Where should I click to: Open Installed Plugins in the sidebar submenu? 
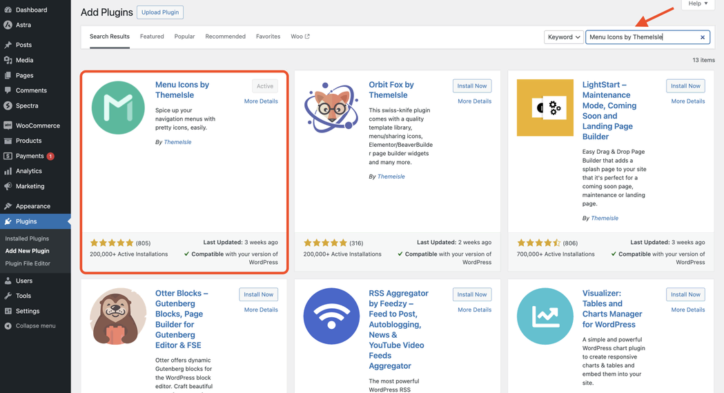(27, 239)
